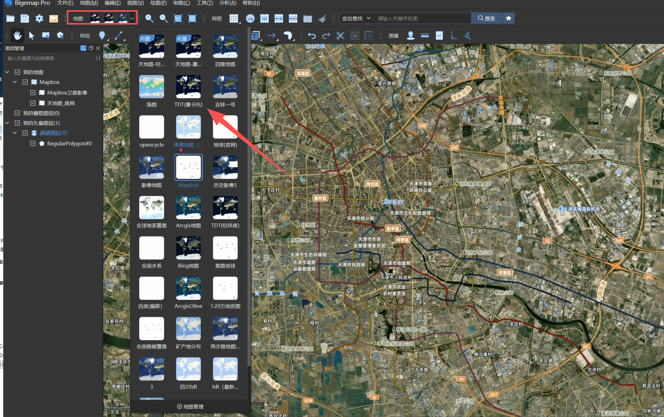Toggle the Mapbox group checkbox
Screen dimensions: 664x417
25,82
